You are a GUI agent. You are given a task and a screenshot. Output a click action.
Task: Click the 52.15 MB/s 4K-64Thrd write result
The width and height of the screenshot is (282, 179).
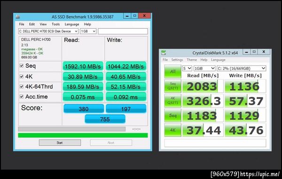[x=126, y=87]
